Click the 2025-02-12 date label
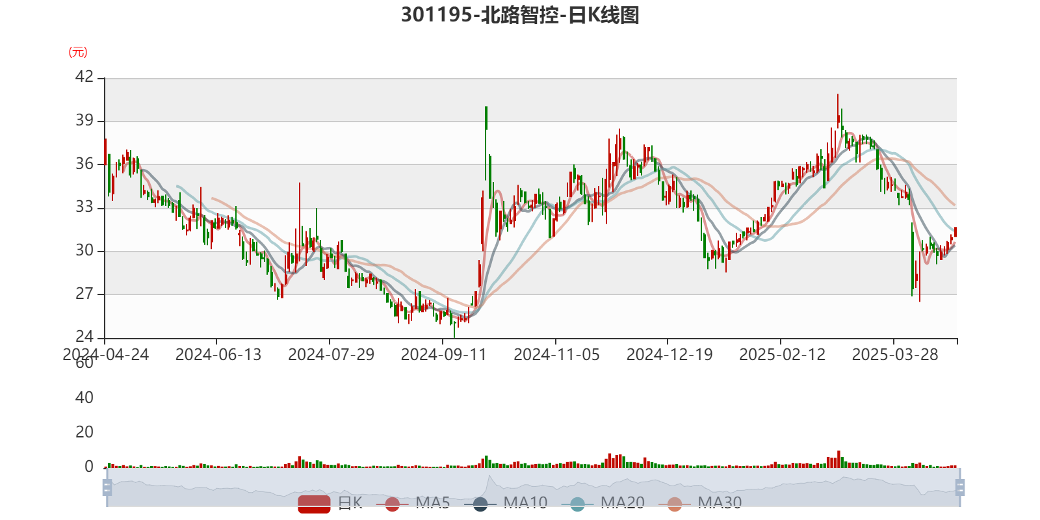1040x520 pixels. click(783, 354)
